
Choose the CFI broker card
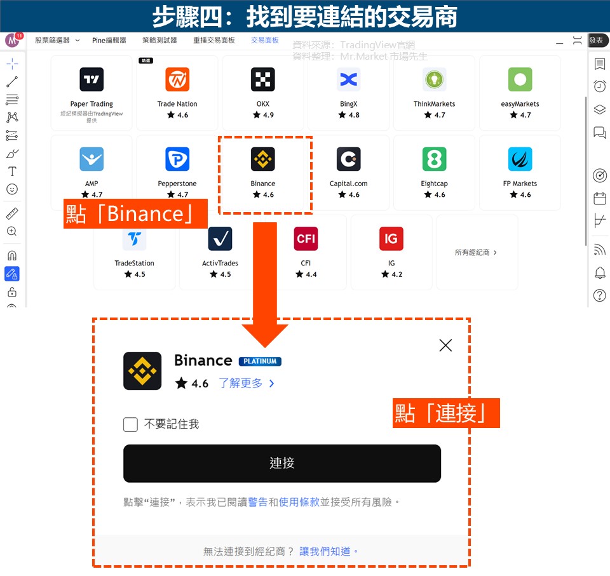tap(306, 252)
